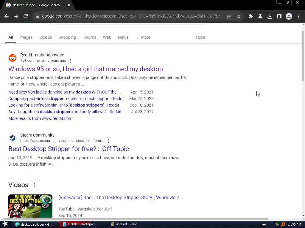
Task: Open Chrome's three-dot menu
Action: point(298,17)
